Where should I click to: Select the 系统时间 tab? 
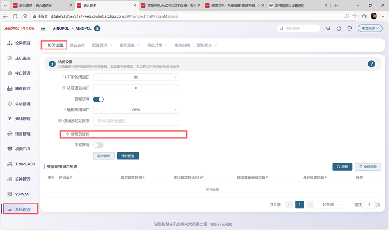click(182, 45)
